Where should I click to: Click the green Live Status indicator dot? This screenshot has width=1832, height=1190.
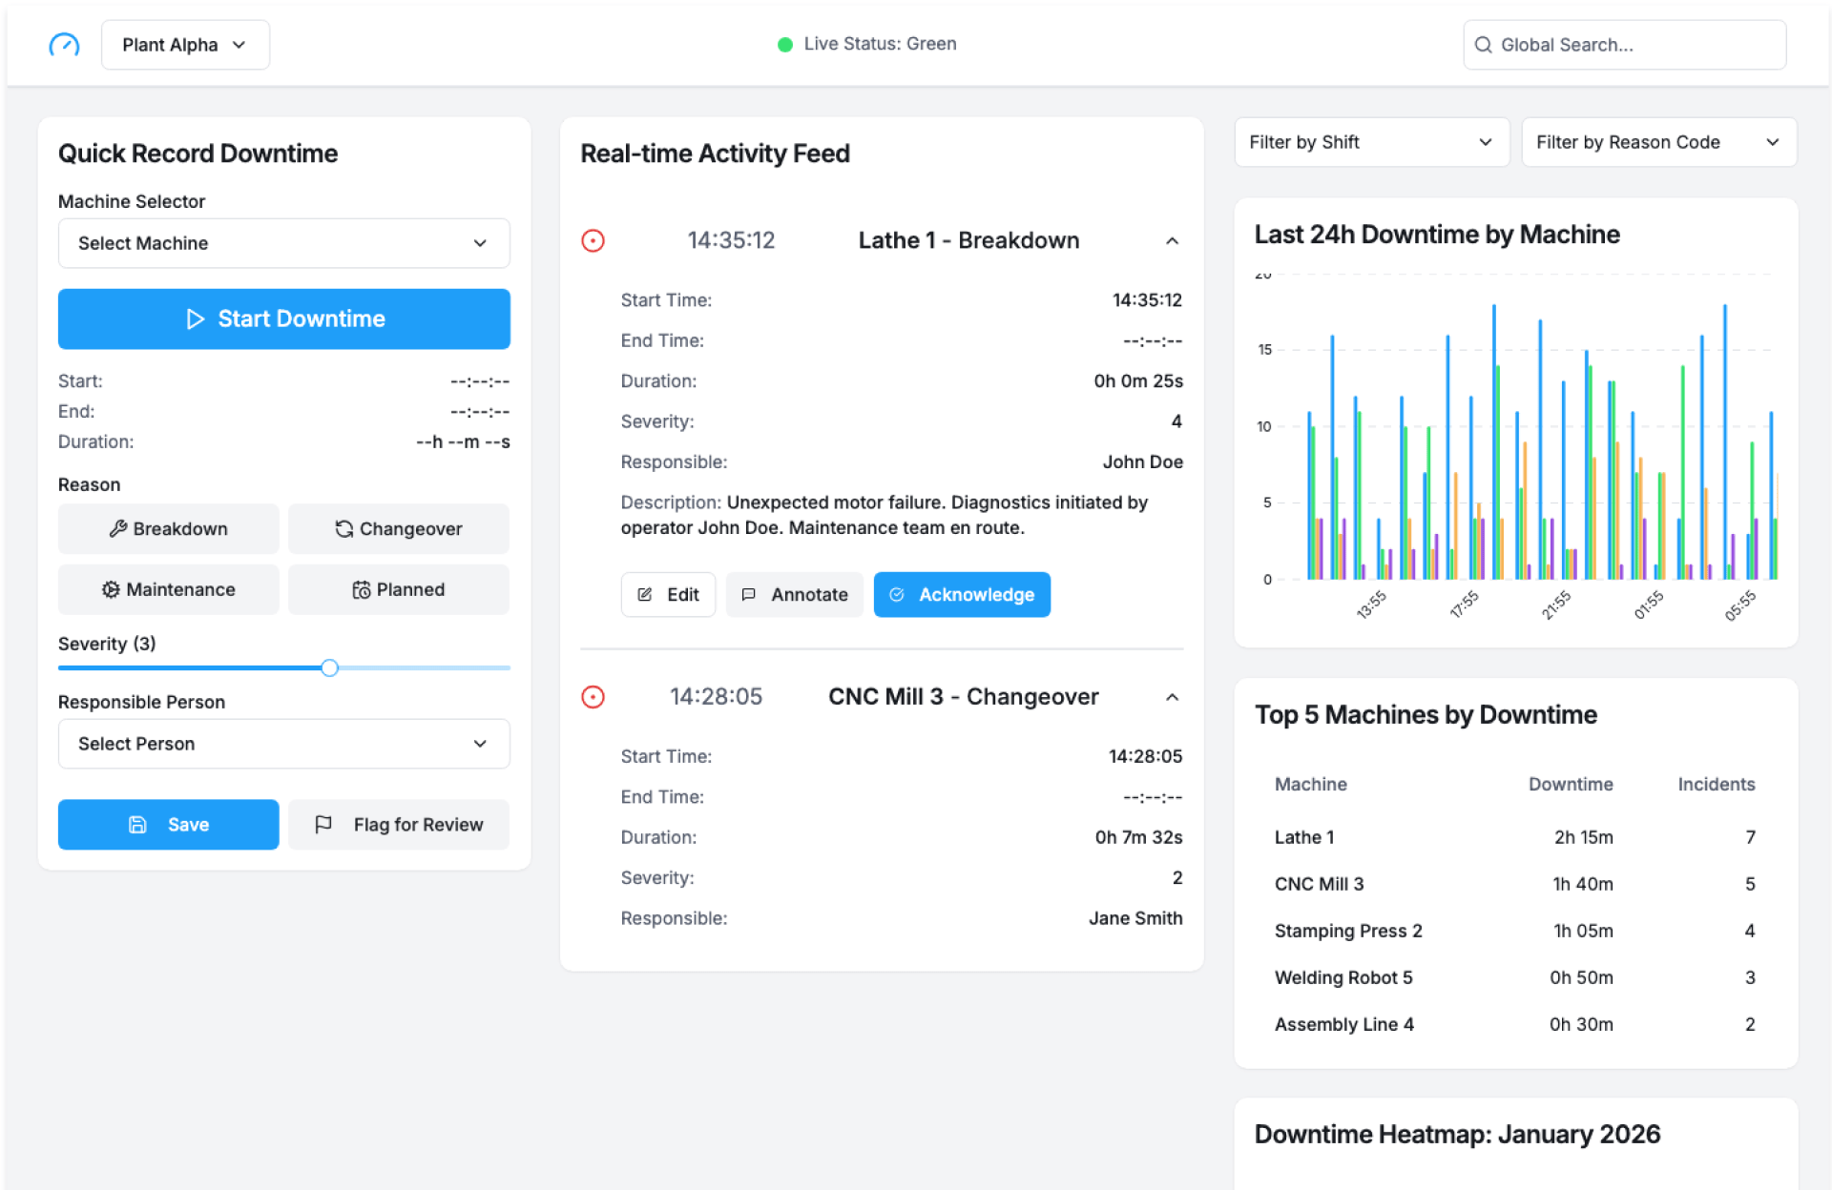click(x=784, y=45)
